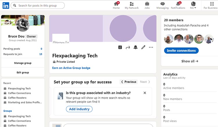Click Add industry button
The height and width of the screenshot is (127, 218).
click(x=79, y=109)
